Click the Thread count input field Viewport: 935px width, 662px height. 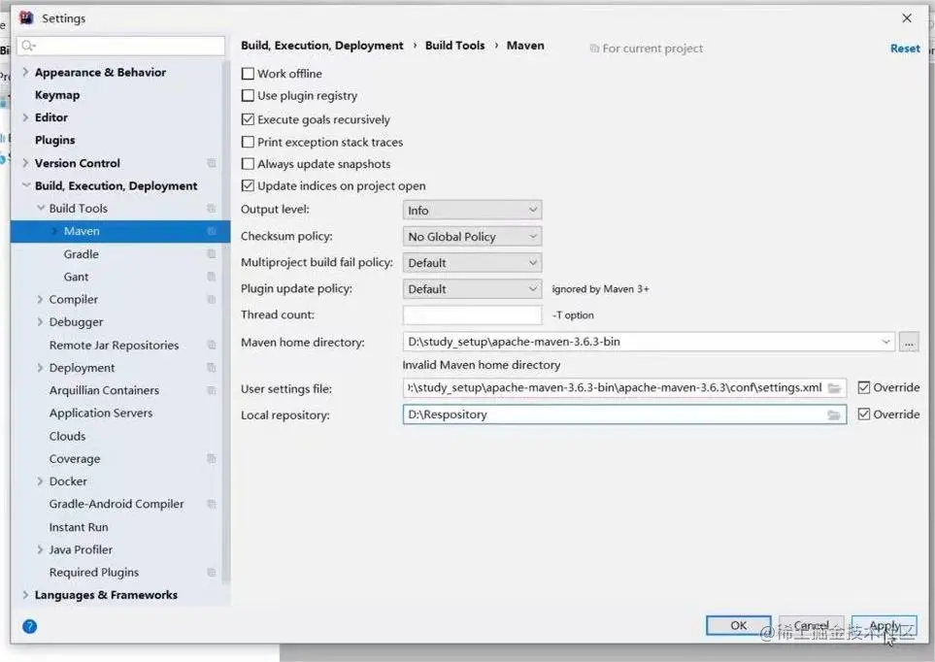(472, 314)
